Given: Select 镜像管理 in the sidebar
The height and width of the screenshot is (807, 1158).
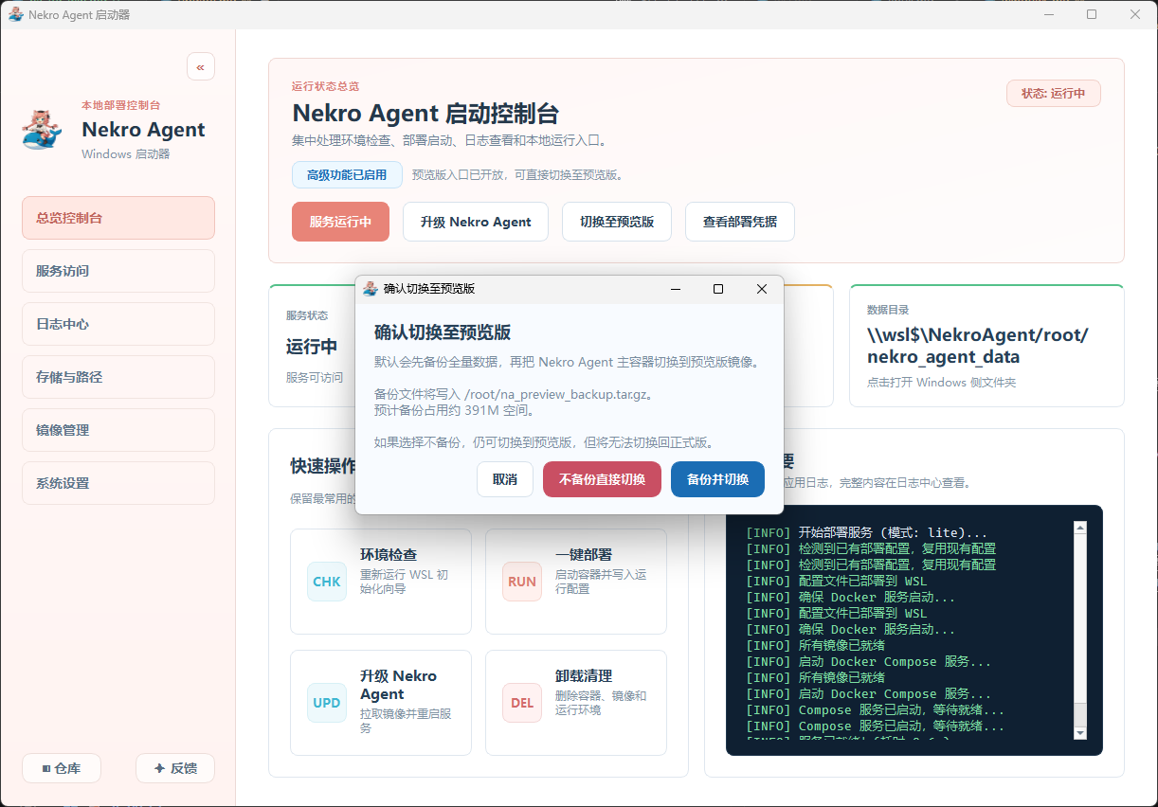Looking at the screenshot, I should (118, 430).
